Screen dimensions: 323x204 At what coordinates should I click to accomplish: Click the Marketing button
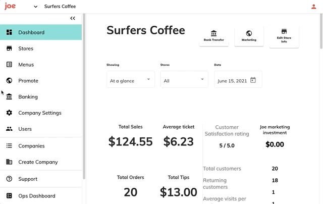coord(249,36)
